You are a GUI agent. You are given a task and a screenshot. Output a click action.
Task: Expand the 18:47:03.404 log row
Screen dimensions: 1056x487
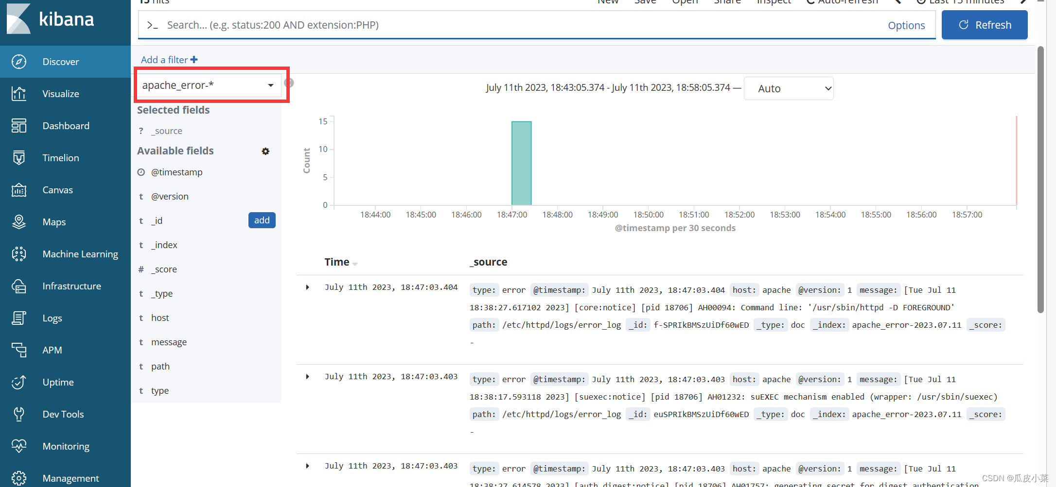click(x=307, y=287)
